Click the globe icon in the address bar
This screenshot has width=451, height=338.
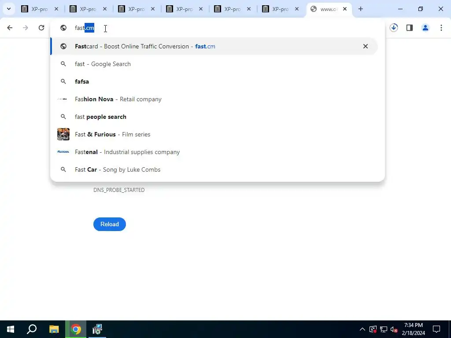tap(63, 28)
